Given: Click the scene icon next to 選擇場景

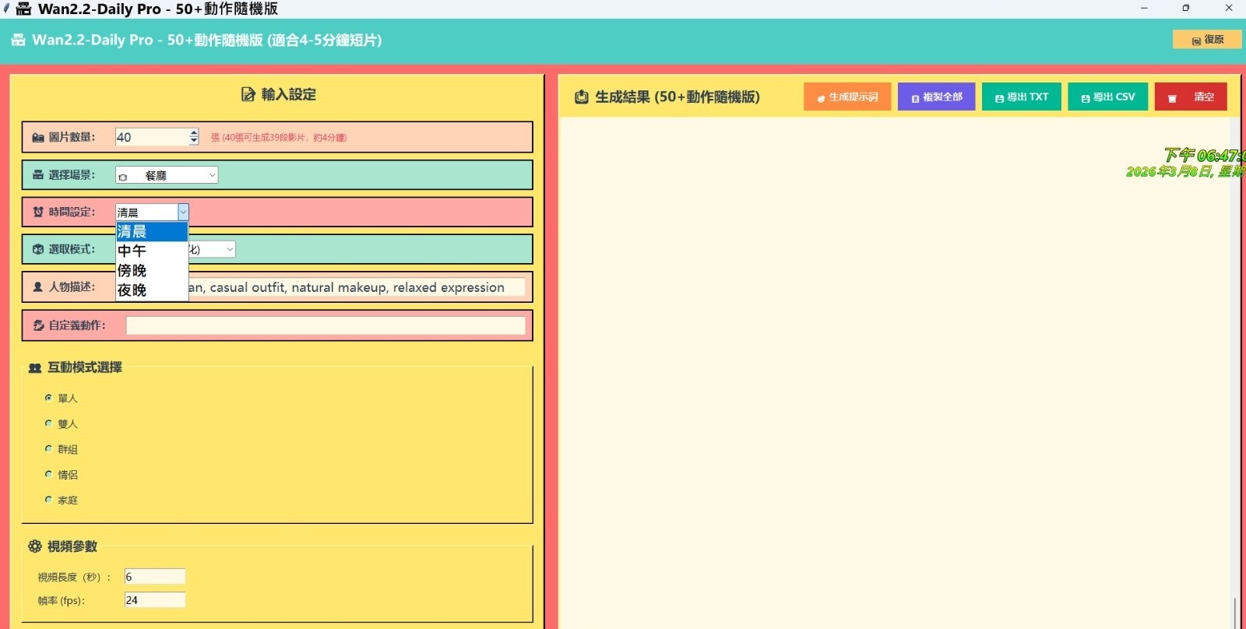Looking at the screenshot, I should coord(38,175).
